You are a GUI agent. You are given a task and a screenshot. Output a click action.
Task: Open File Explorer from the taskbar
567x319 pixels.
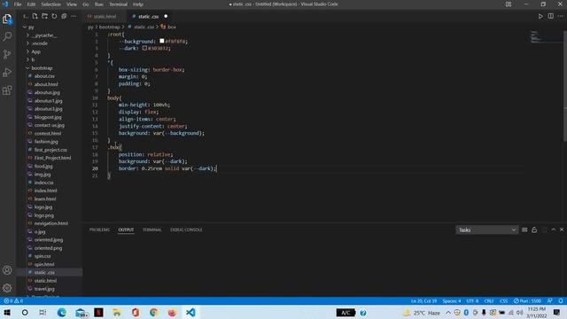point(117,313)
